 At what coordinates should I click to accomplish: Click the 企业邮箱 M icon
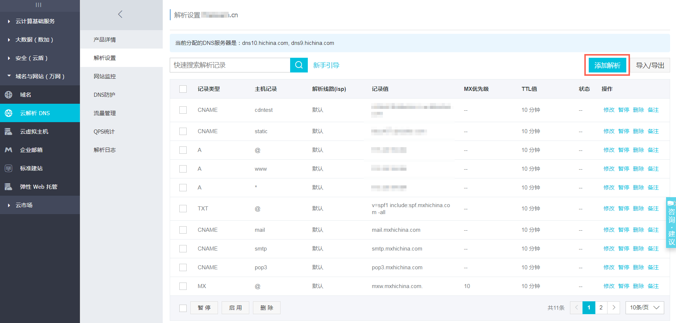[8, 150]
